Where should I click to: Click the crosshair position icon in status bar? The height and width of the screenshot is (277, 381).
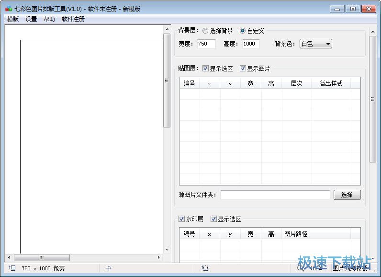tap(109, 268)
